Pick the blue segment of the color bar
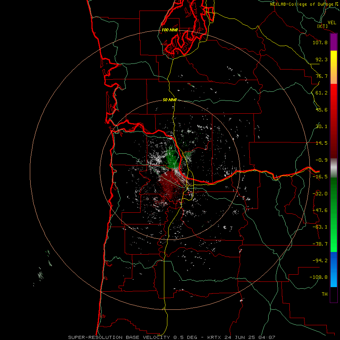 (334, 269)
